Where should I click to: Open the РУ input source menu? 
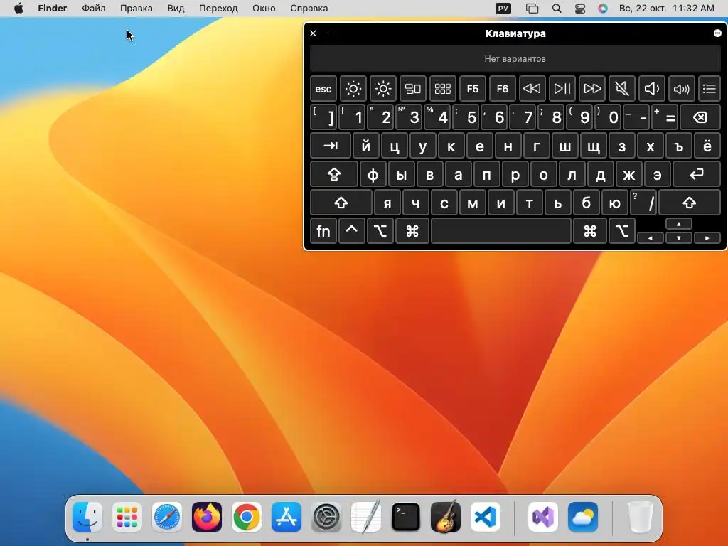[503, 9]
